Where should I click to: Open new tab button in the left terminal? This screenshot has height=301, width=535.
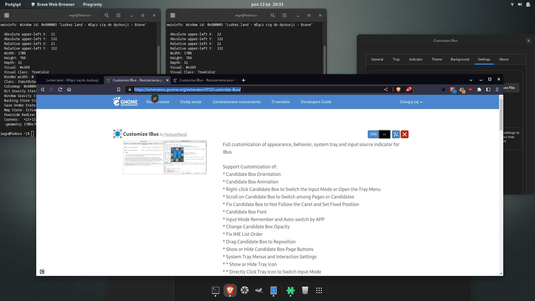(x=7, y=15)
